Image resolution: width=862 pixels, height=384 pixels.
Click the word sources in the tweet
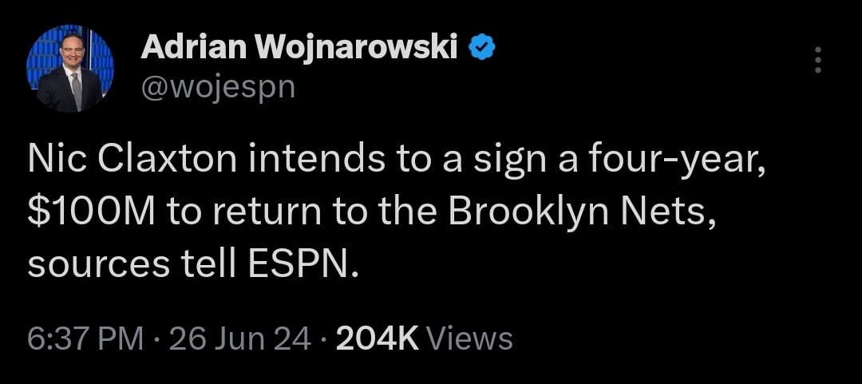click(85, 264)
